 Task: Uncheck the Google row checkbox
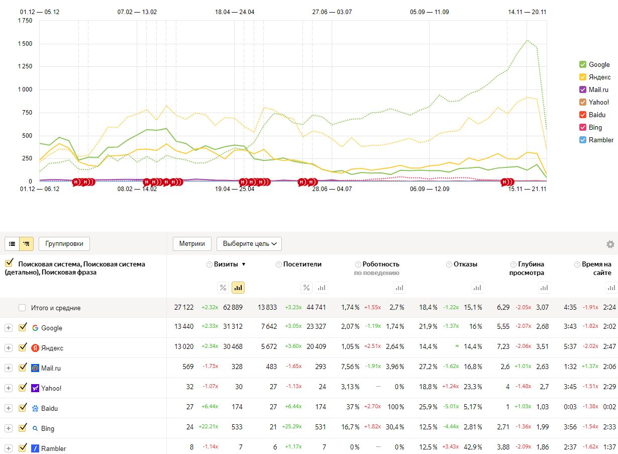pos(22,328)
